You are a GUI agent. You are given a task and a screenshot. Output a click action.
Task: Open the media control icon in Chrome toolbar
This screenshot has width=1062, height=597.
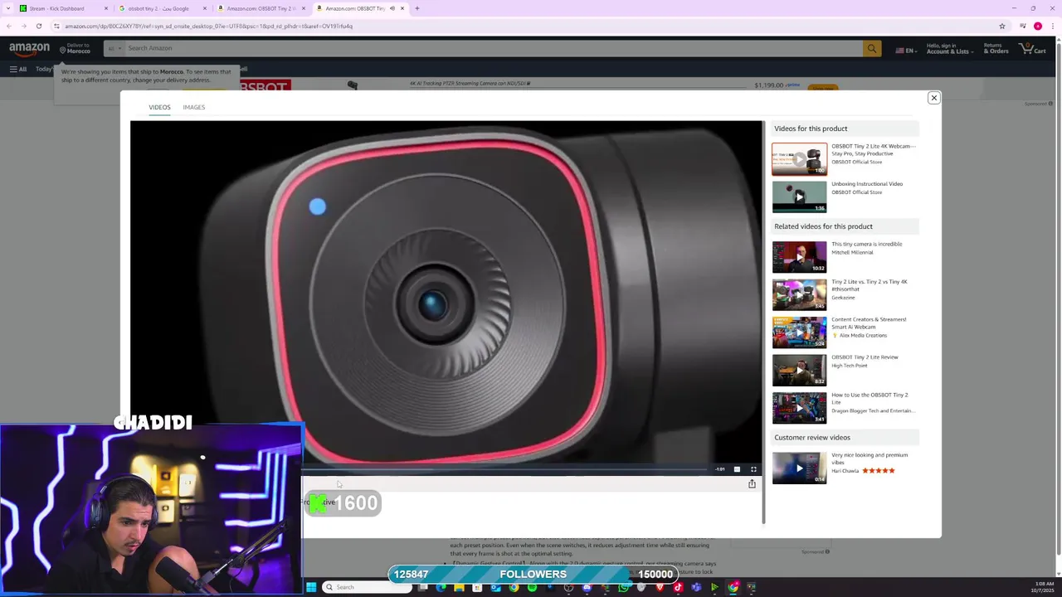[1023, 26]
